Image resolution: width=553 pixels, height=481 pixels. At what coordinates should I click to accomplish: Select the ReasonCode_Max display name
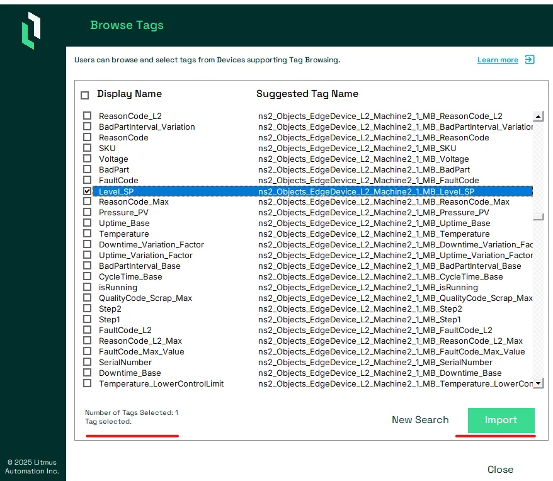pos(134,201)
